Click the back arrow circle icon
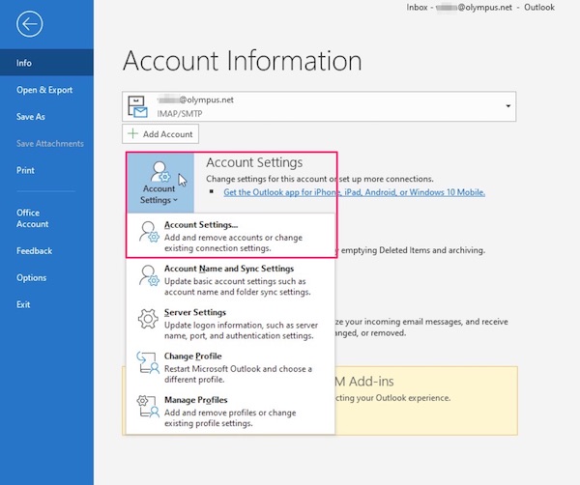 [x=30, y=24]
